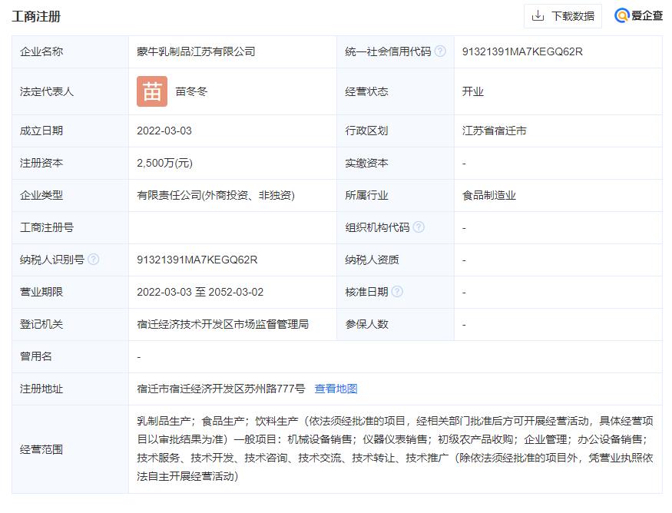672x513 pixels.
Task: Click the download arrow icon in 下载数据
Action: [538, 16]
